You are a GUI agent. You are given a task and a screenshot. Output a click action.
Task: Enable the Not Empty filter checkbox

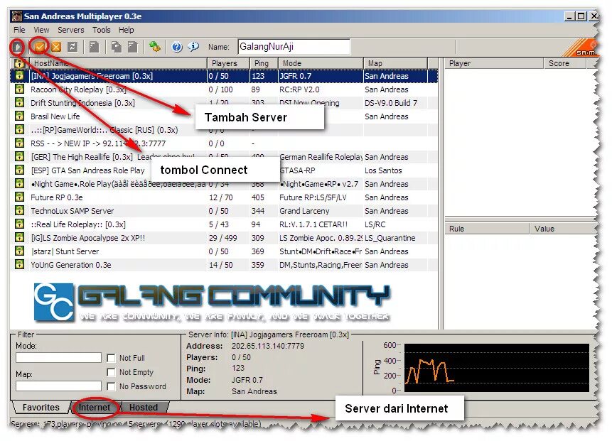coord(111,372)
